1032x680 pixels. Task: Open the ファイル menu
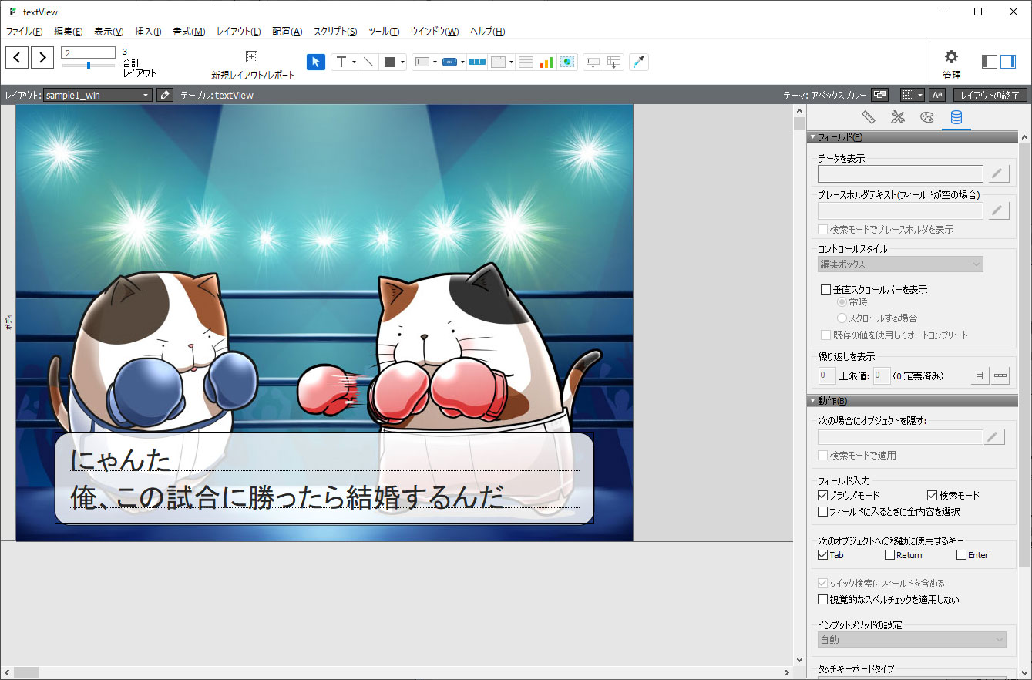[24, 32]
